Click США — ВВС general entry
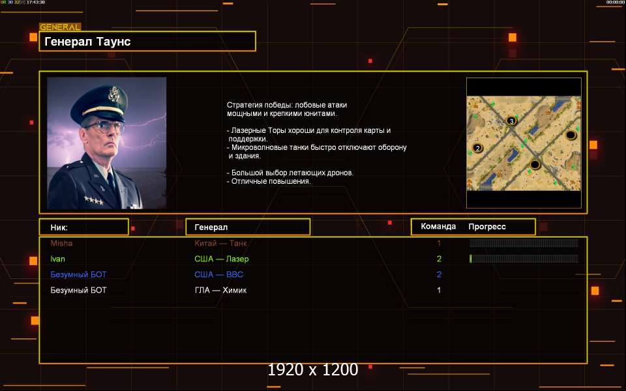The width and height of the screenshot is (626, 391). [219, 274]
